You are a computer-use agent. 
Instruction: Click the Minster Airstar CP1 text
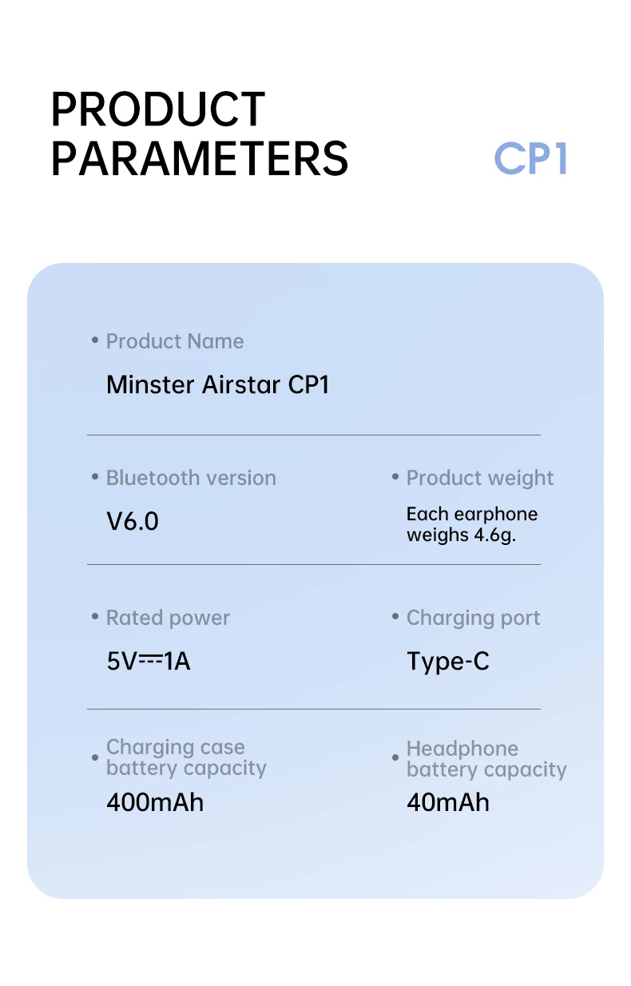[x=218, y=385]
